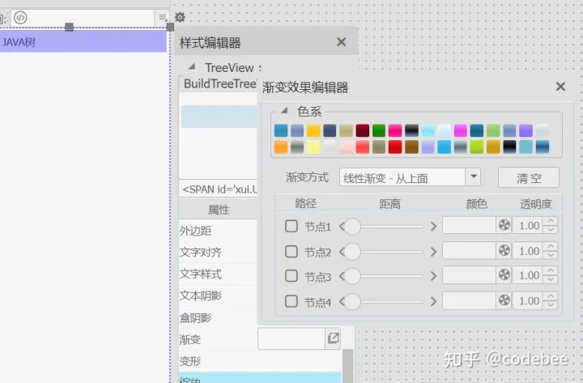Select the 外边距 property row

[217, 231]
